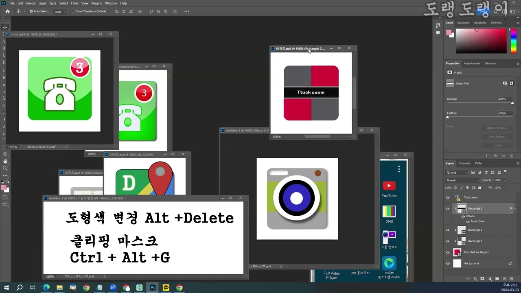Click the align bottom edges icon

166,11
